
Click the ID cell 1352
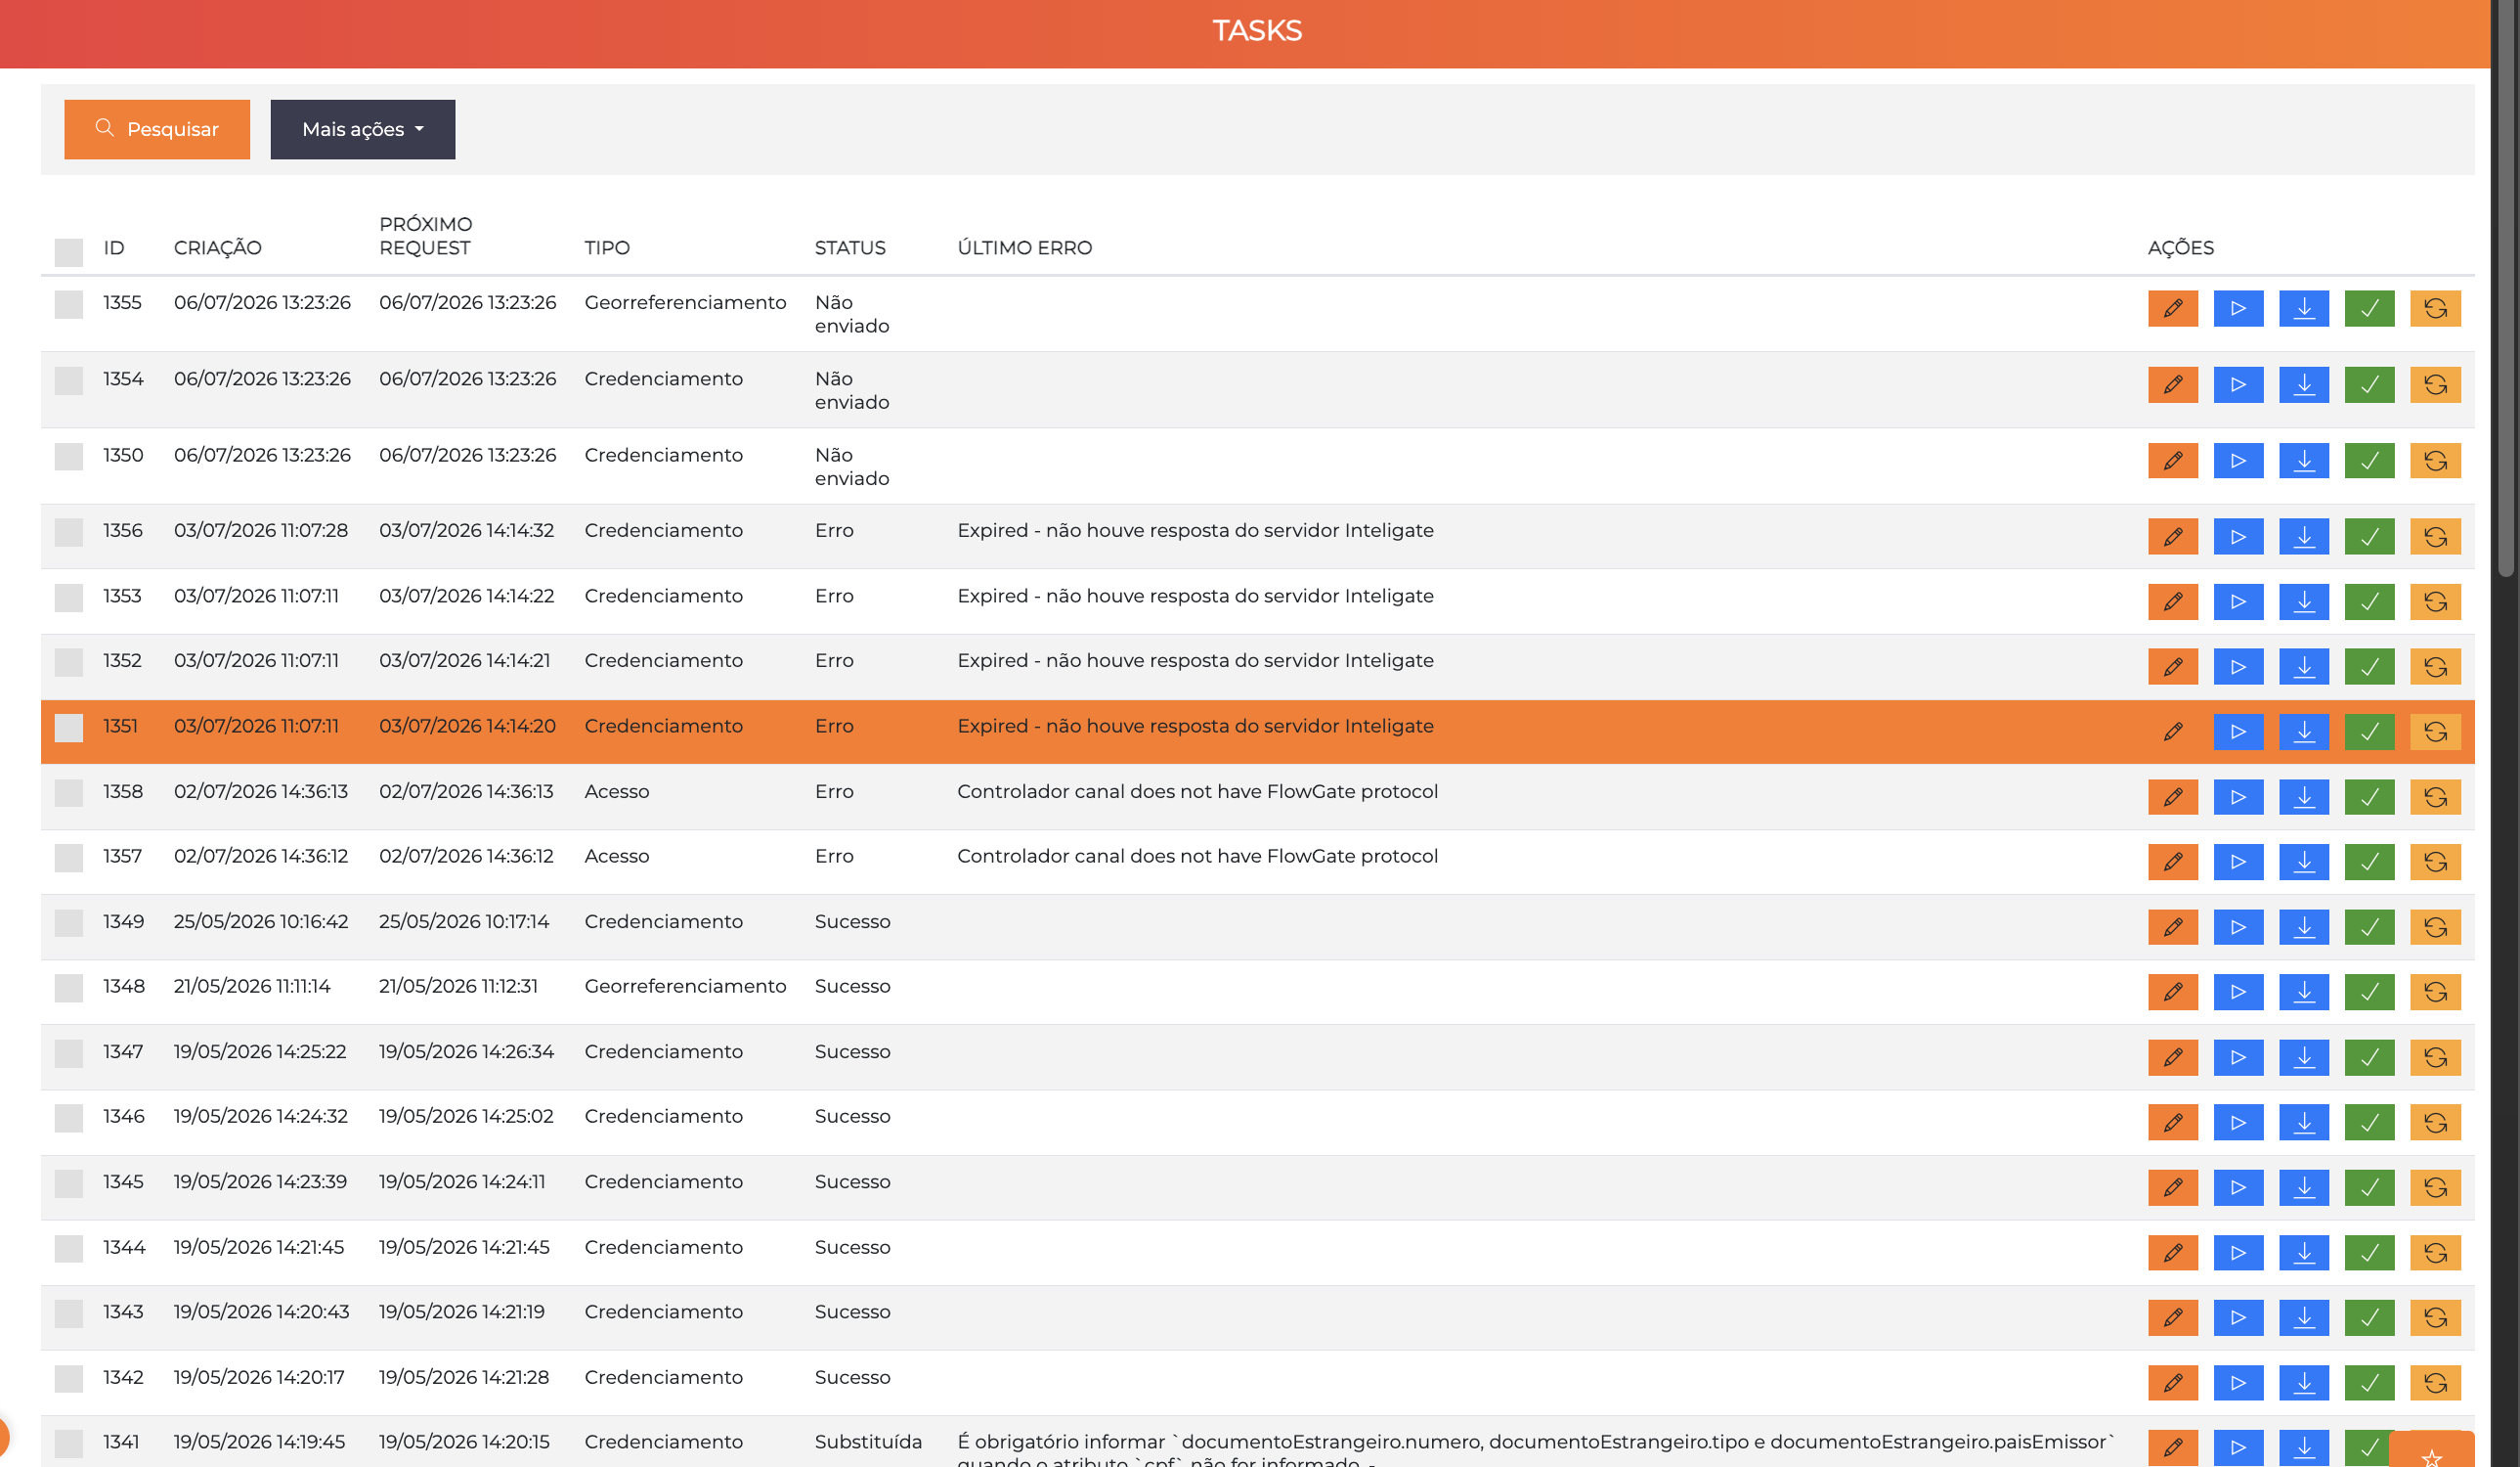point(122,660)
